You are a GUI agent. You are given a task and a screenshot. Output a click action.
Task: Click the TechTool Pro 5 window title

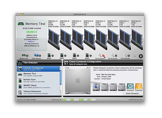[80, 14]
